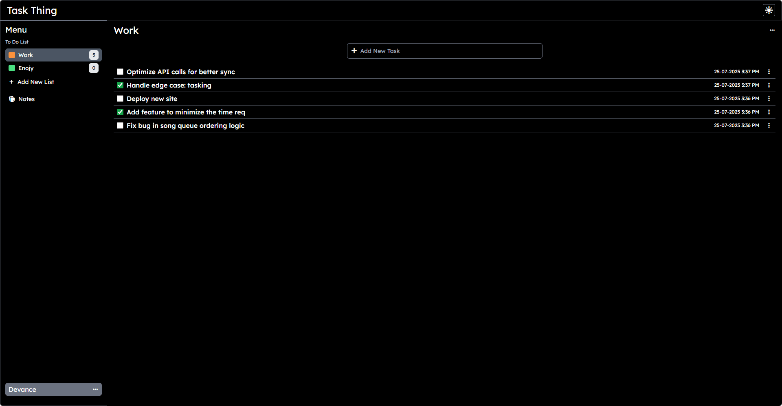This screenshot has height=406, width=782.
Task: Check the Optimize API calls checkbox
Action: pos(120,72)
